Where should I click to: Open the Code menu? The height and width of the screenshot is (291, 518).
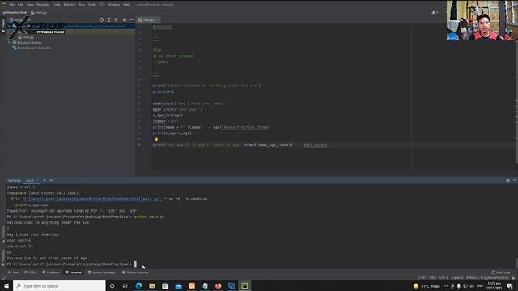click(57, 5)
